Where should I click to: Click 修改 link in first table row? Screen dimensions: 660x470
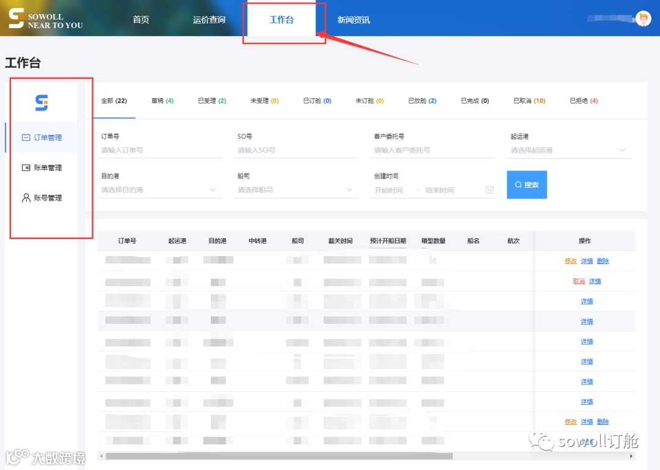570,261
